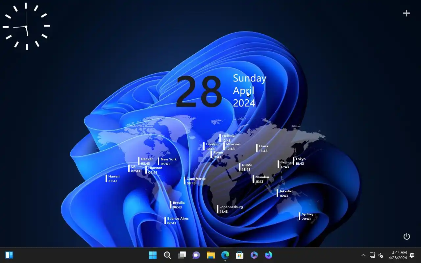Click the Houston time label
421x263 pixels.
[x=154, y=170]
